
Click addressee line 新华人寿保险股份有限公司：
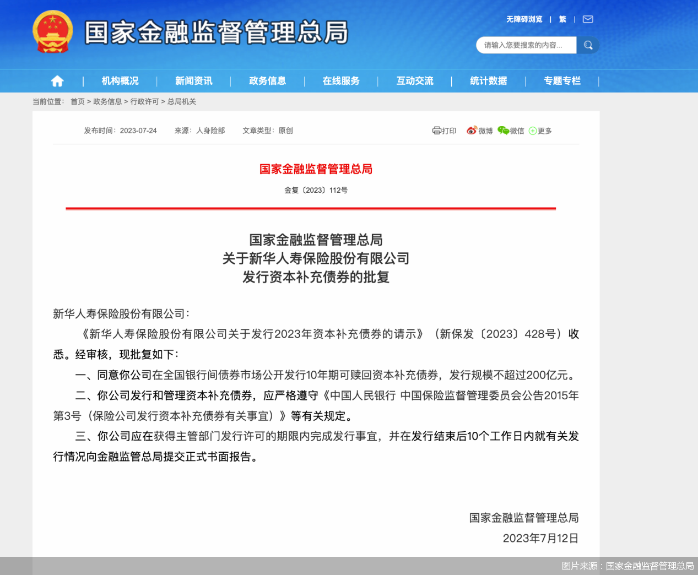point(121,314)
